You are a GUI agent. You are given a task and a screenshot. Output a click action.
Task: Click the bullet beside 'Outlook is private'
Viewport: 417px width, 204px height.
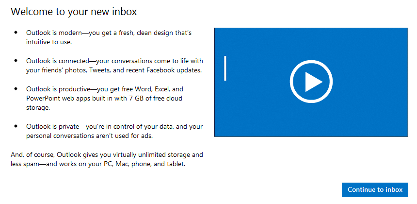pos(16,126)
